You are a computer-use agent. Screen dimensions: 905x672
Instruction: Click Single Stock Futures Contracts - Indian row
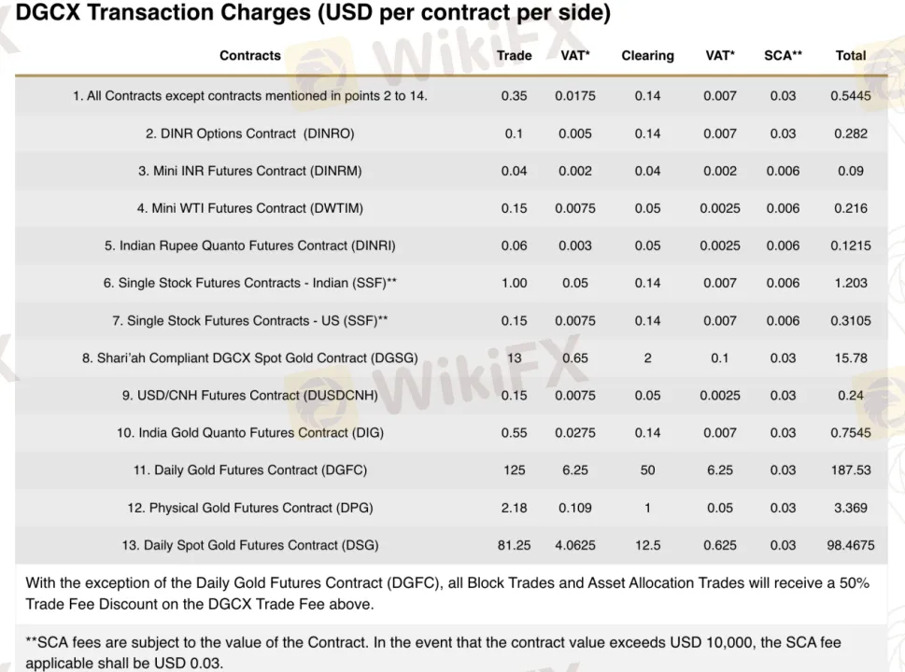(451, 283)
